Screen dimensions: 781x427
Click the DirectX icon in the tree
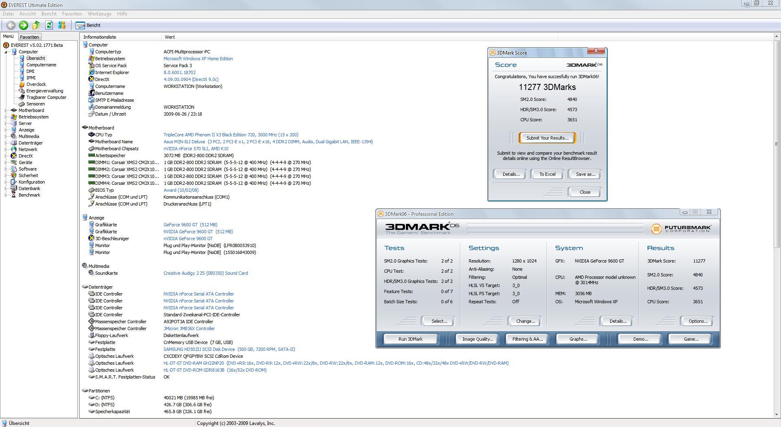click(x=14, y=156)
